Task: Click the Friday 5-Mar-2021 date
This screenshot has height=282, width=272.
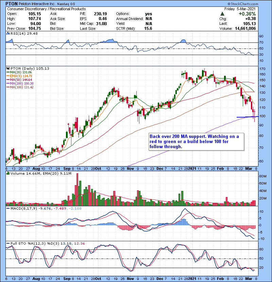Action: (x=240, y=9)
